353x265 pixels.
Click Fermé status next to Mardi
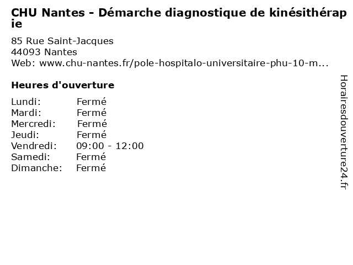pos(92,113)
